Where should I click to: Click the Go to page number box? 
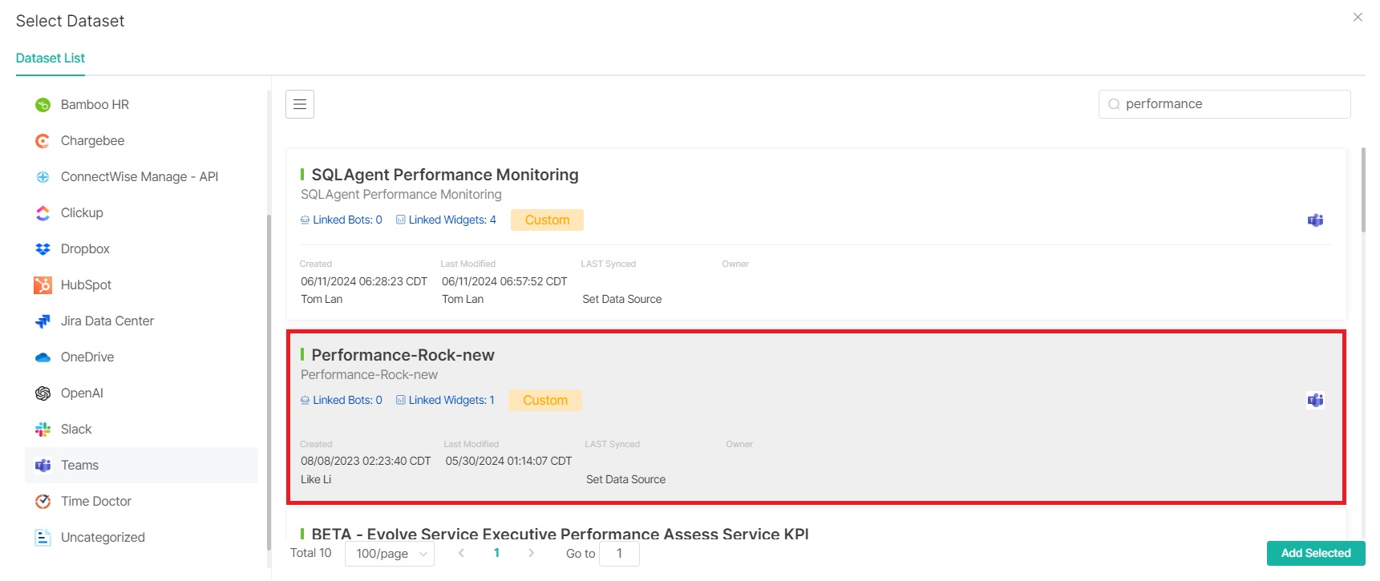click(x=619, y=554)
